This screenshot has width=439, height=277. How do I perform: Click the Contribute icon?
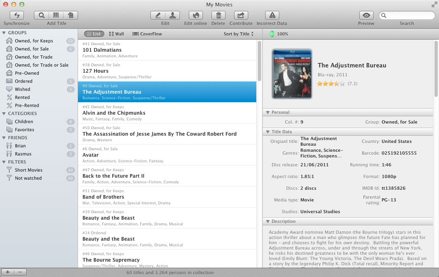[x=241, y=15]
